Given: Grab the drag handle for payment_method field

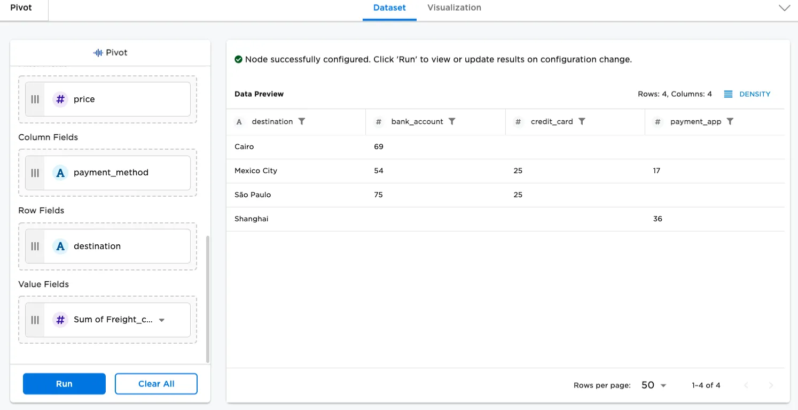Looking at the screenshot, I should [x=35, y=173].
